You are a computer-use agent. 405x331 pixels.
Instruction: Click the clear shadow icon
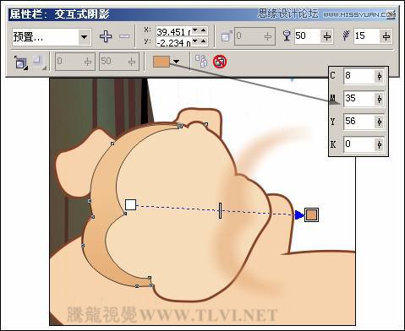coord(220,62)
